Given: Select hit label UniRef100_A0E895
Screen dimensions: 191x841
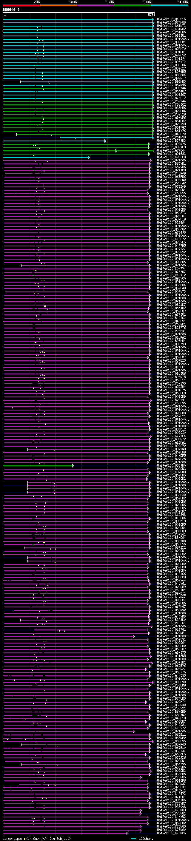Looking at the screenshot, I should coord(171,741).
